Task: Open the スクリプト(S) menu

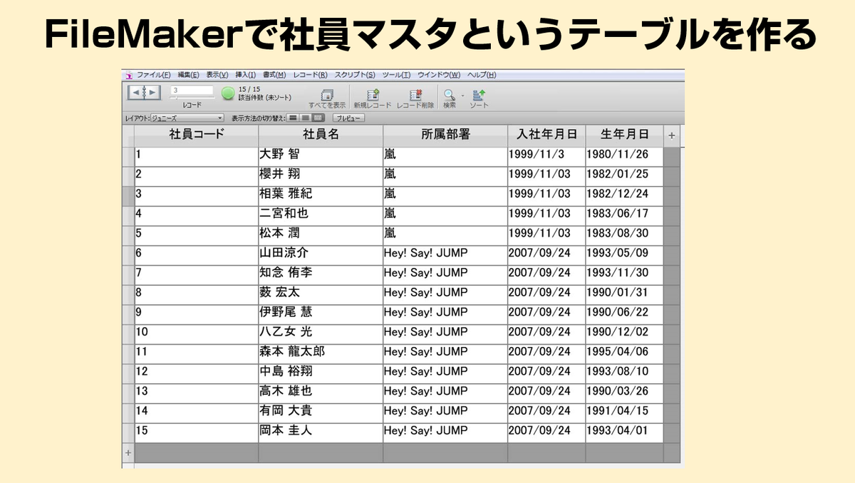Action: click(x=355, y=75)
